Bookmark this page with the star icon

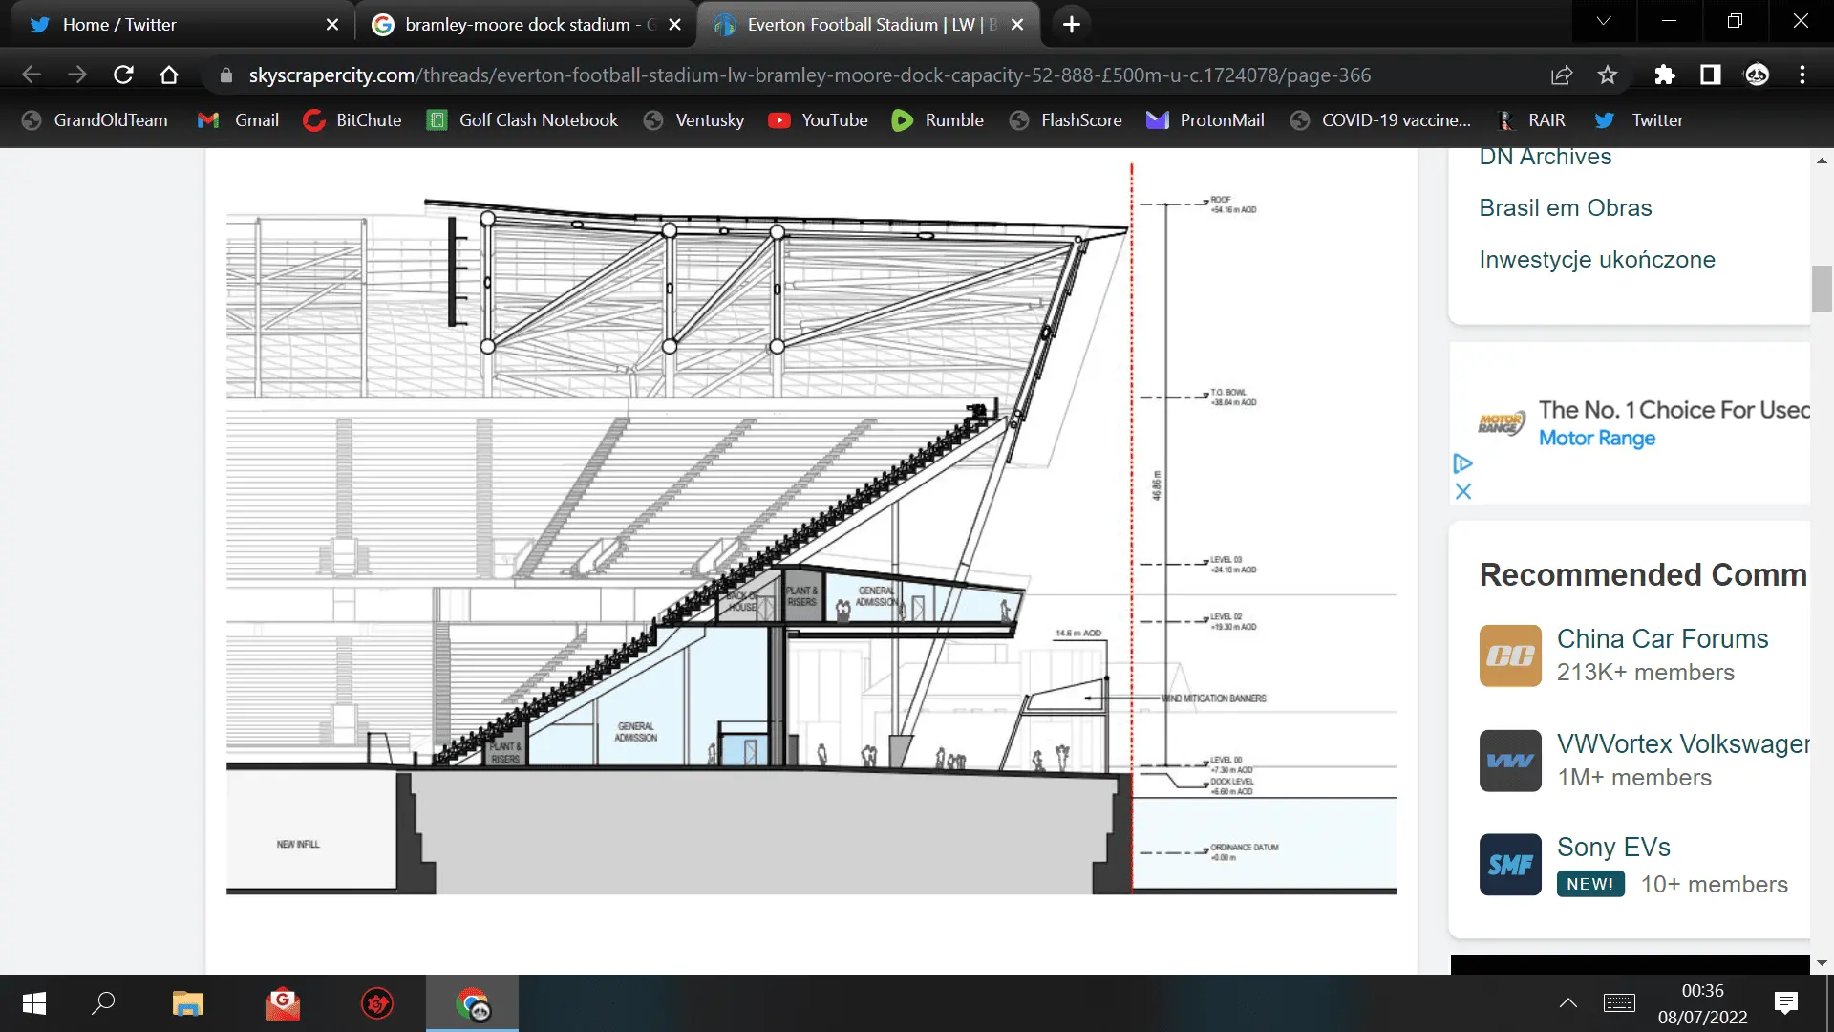1608,75
